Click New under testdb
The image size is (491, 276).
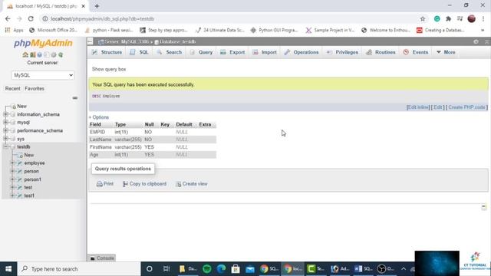point(29,155)
